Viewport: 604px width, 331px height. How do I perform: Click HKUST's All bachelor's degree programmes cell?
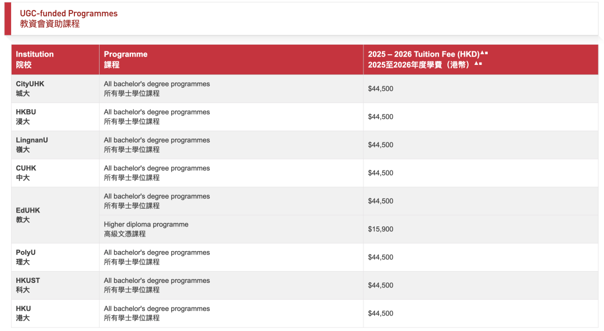pos(231,285)
